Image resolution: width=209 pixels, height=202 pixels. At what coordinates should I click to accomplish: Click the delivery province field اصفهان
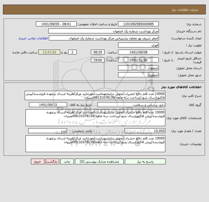pos(138,68)
